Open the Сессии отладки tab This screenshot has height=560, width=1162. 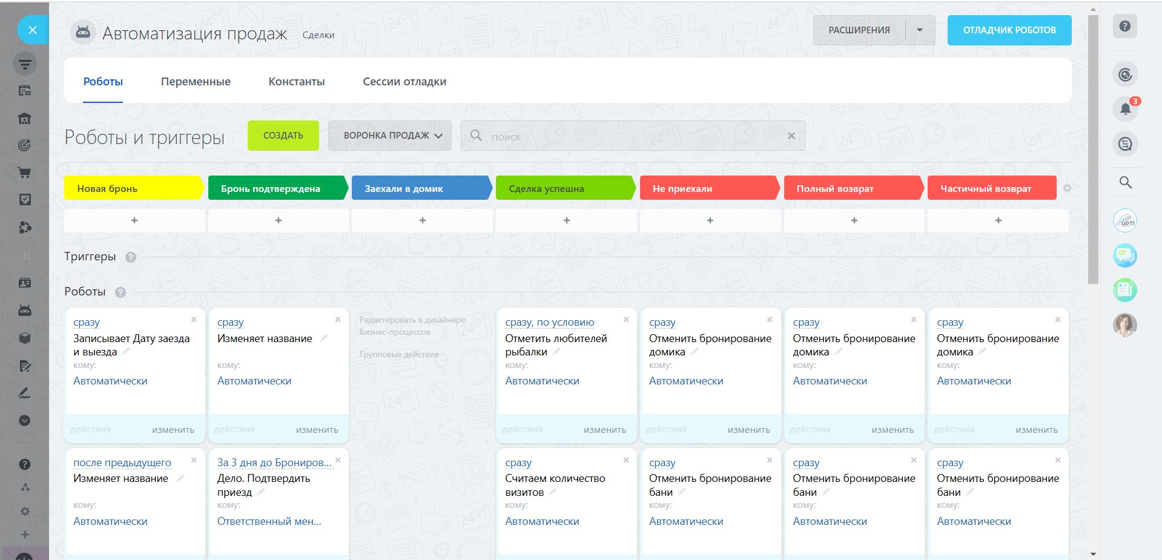(x=404, y=82)
